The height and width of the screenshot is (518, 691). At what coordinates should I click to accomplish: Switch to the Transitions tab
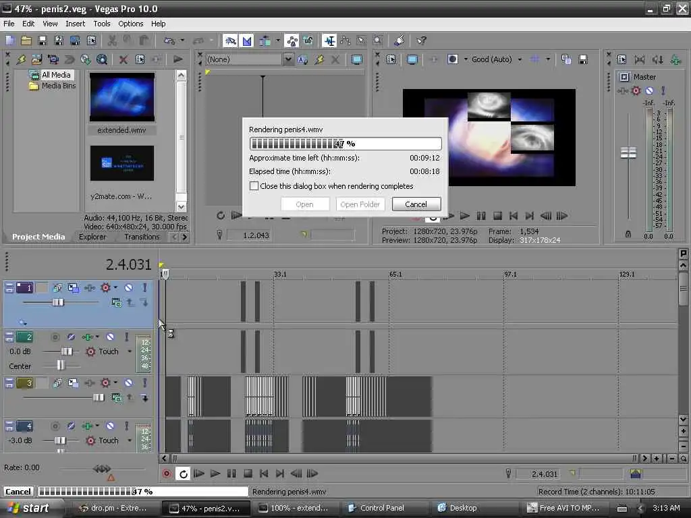pos(142,237)
